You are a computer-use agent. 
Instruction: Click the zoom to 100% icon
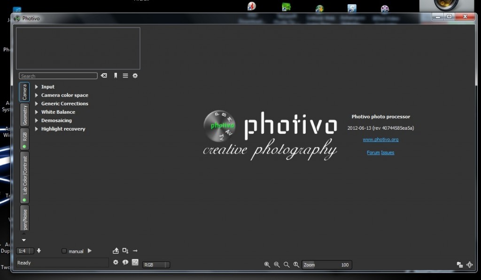click(x=296, y=265)
